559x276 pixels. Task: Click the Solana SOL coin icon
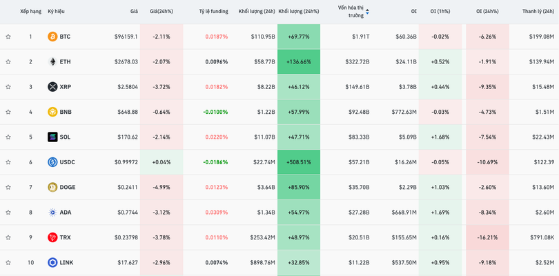tap(52, 137)
